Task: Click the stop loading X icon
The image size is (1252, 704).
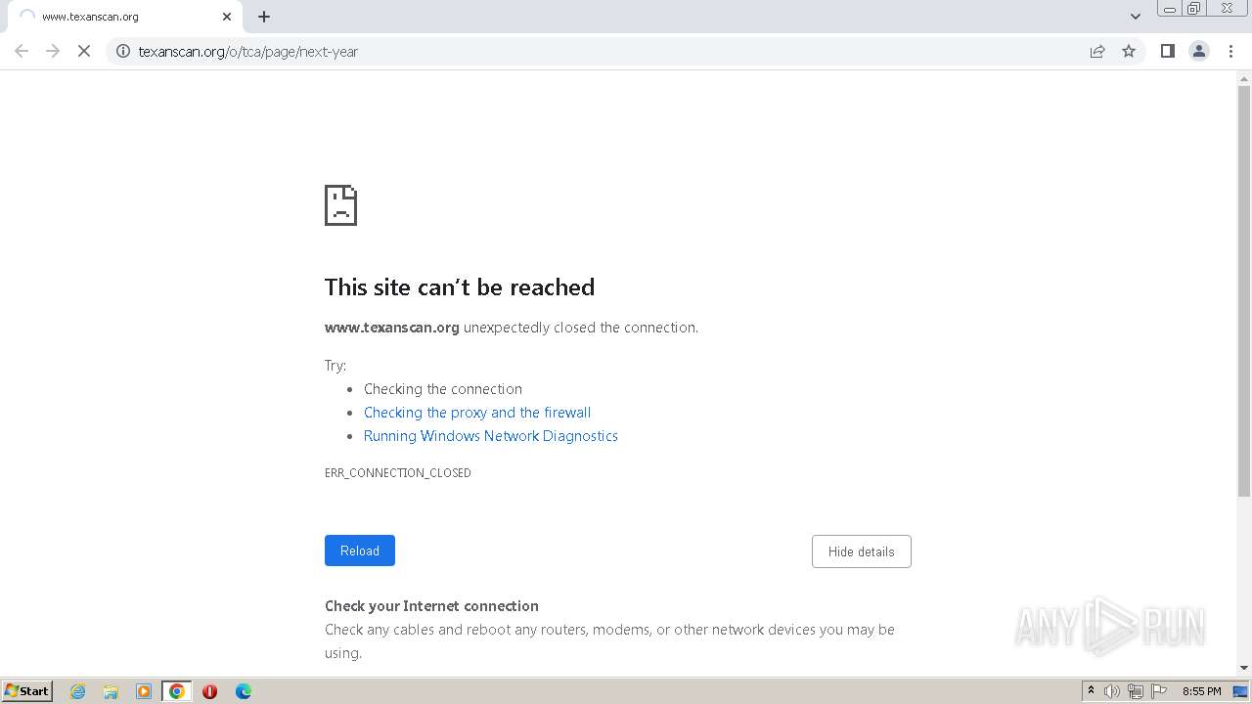Action: tap(84, 52)
